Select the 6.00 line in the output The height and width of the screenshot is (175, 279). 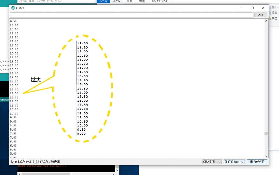pos(13,145)
